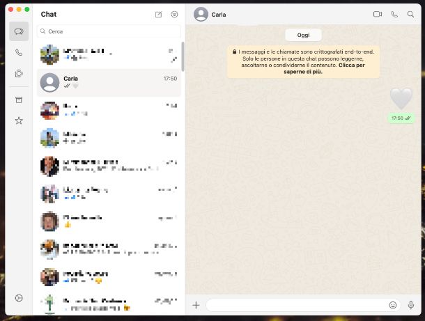Image resolution: width=425 pixels, height=321 pixels.
Task: Show Starred messages
Action: (x=19, y=120)
